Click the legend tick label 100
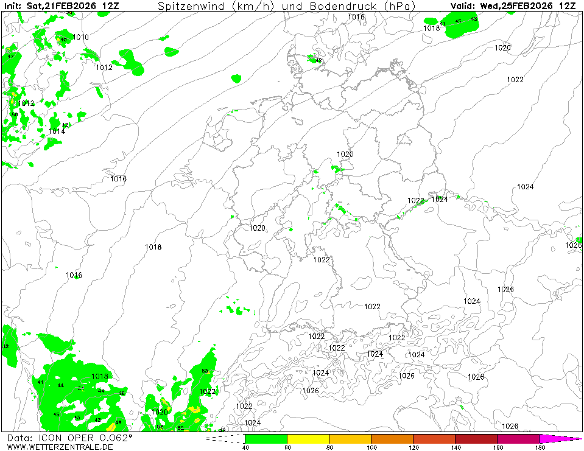The height and width of the screenshot is (451, 584). point(371,447)
